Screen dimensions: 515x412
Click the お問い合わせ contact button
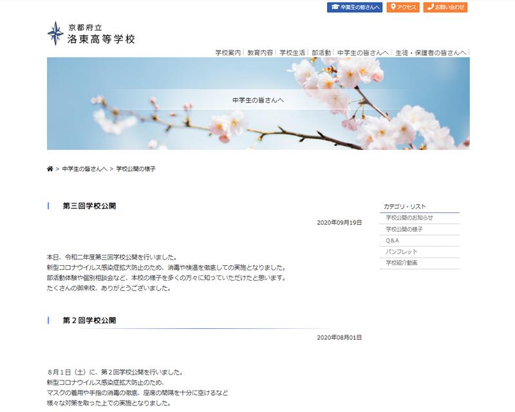pos(445,7)
